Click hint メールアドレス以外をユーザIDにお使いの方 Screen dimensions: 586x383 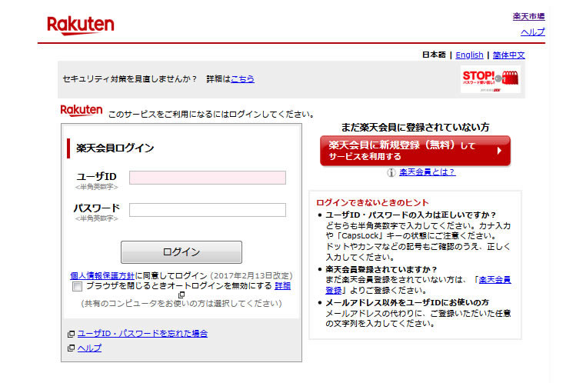tap(407, 302)
